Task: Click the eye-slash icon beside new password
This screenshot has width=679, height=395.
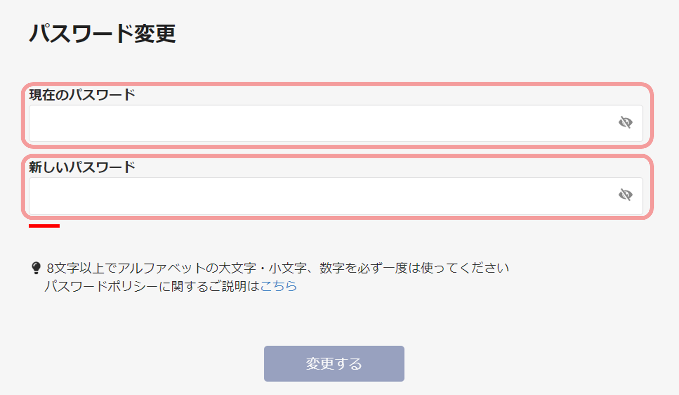Action: tap(625, 195)
